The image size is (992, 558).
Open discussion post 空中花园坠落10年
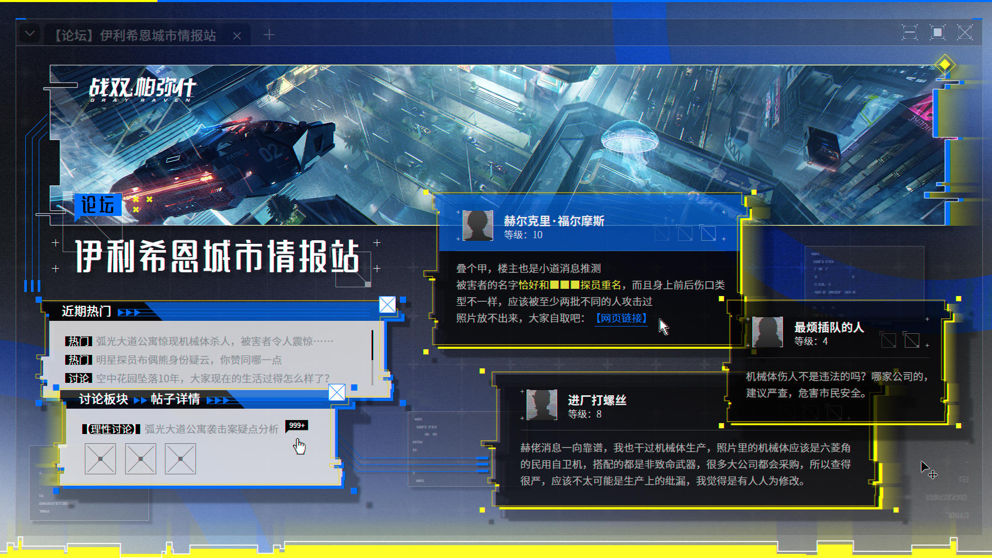click(x=212, y=378)
